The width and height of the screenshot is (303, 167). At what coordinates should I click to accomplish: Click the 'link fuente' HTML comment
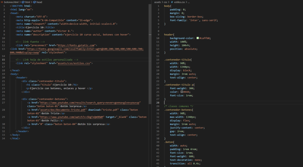(30, 42)
